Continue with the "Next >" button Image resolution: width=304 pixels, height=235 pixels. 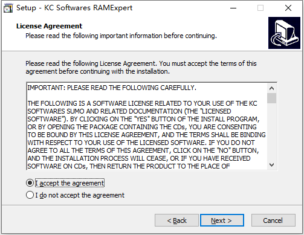coord(222,221)
